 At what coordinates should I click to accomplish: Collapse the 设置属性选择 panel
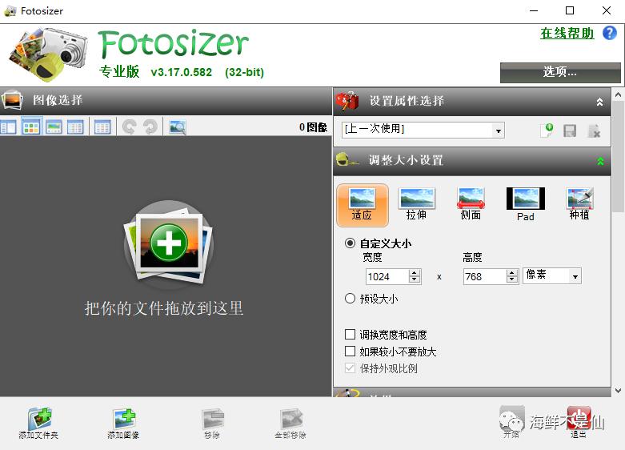599,102
